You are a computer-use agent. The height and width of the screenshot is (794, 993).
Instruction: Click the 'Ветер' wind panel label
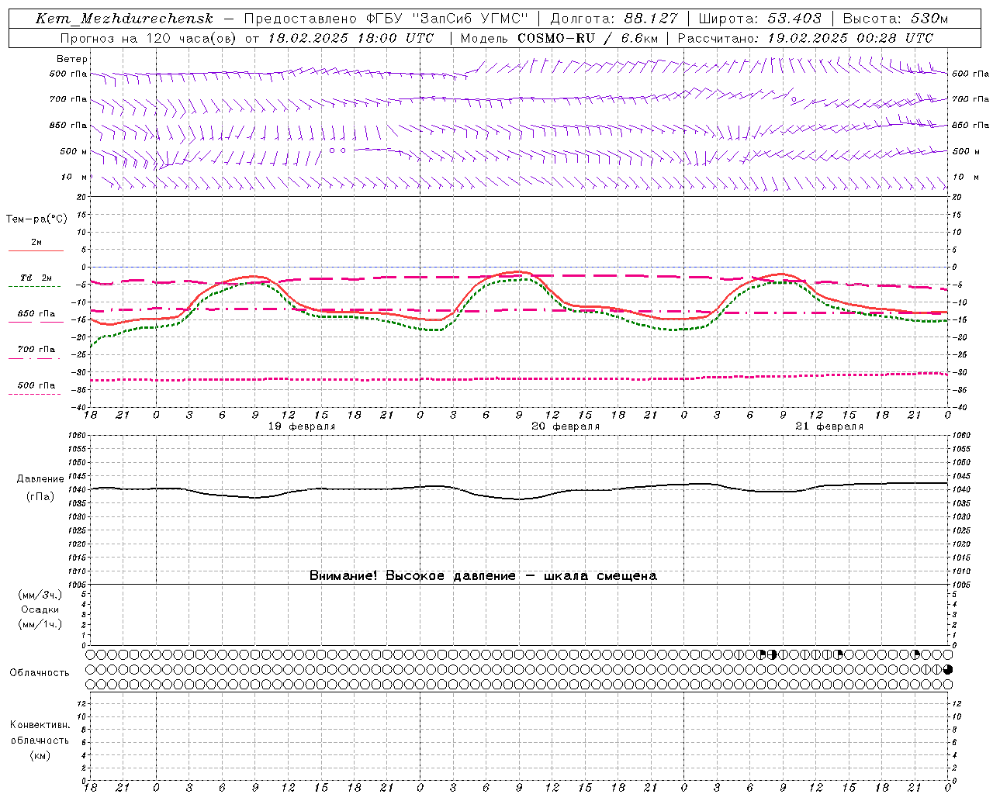[72, 59]
